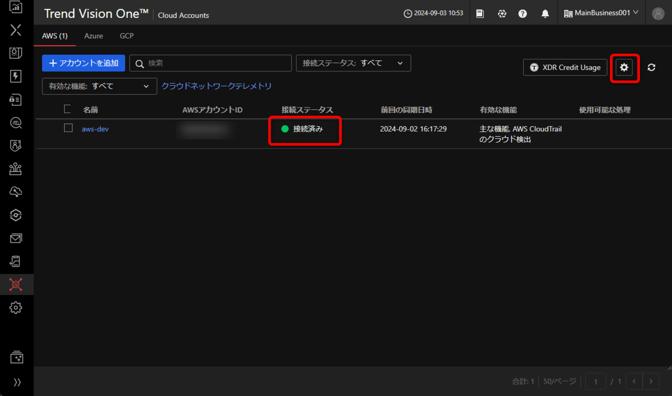Open the chat search sidebar icon
The image size is (672, 396).
click(16, 123)
